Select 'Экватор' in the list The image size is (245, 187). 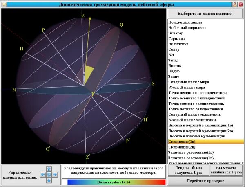click(x=206, y=33)
